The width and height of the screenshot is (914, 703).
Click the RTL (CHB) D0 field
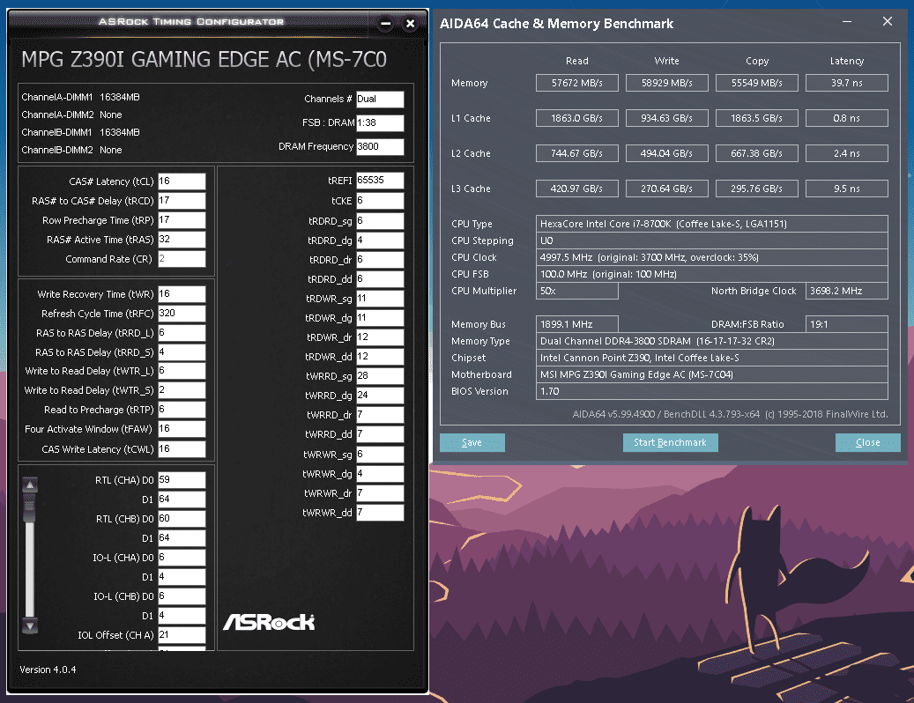click(x=182, y=518)
